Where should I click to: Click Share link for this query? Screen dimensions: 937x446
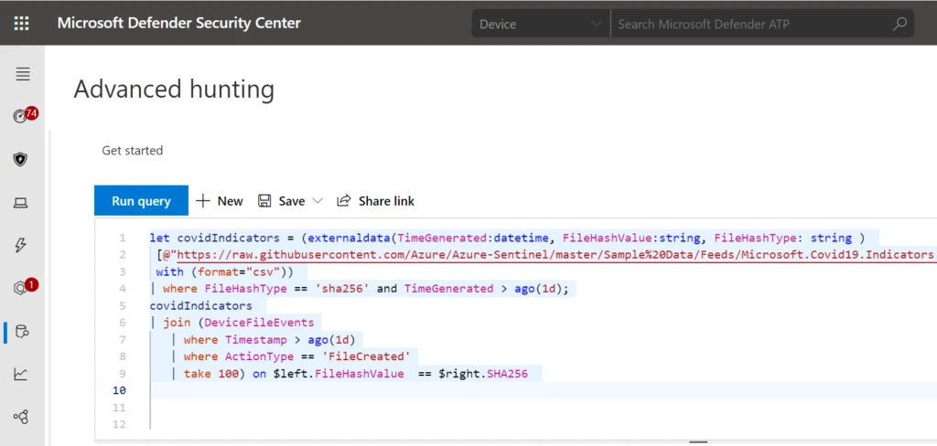tap(375, 201)
